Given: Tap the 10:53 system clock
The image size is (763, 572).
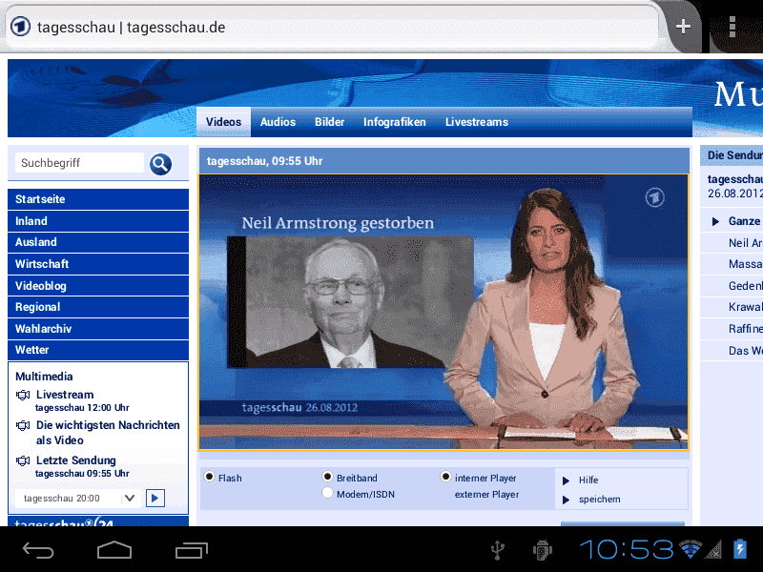Looking at the screenshot, I should (627, 550).
